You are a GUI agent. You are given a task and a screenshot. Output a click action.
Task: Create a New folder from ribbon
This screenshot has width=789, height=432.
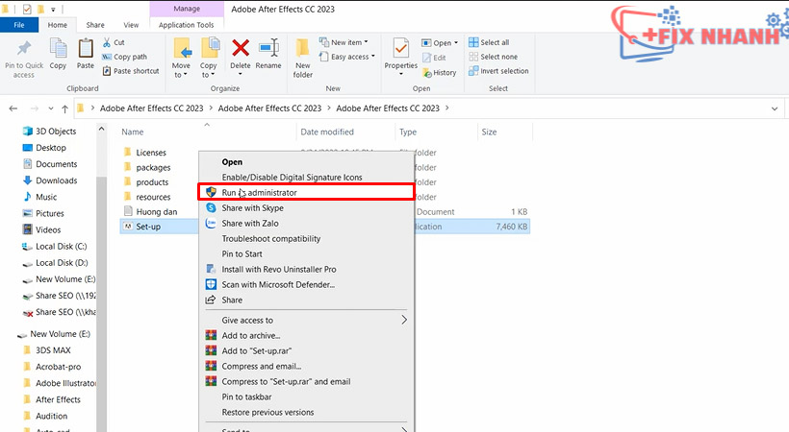[x=303, y=58]
